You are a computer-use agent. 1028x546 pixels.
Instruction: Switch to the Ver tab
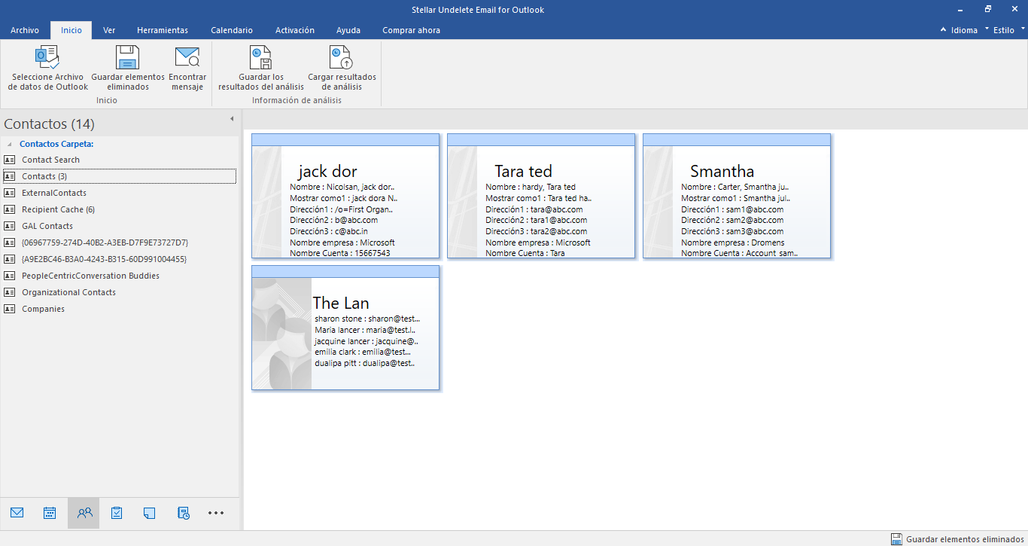(x=109, y=30)
